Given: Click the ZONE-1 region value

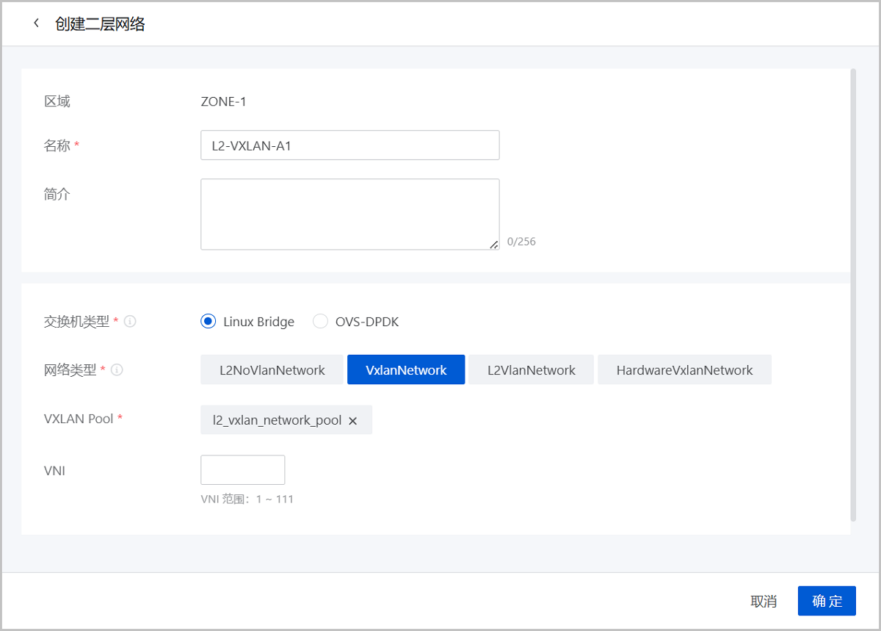Looking at the screenshot, I should 223,101.
